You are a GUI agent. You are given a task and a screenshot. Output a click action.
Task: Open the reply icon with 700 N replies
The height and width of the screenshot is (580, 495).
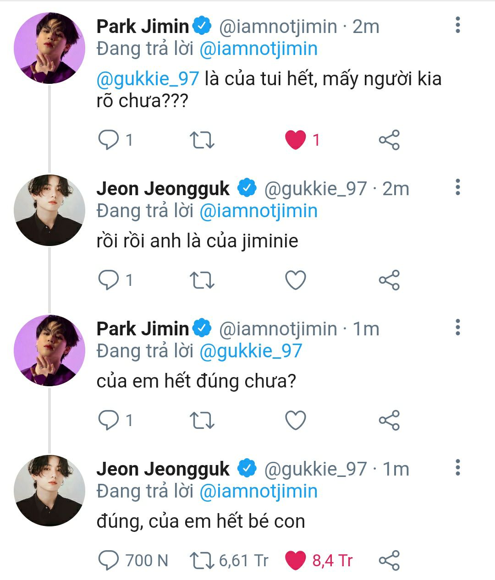coord(109,560)
